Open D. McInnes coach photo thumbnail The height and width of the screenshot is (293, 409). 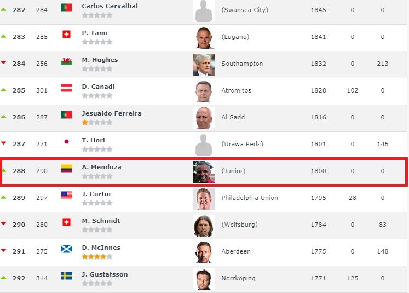[204, 252]
